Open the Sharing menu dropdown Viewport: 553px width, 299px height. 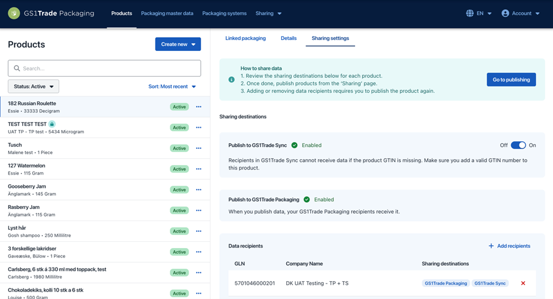pyautogui.click(x=268, y=13)
